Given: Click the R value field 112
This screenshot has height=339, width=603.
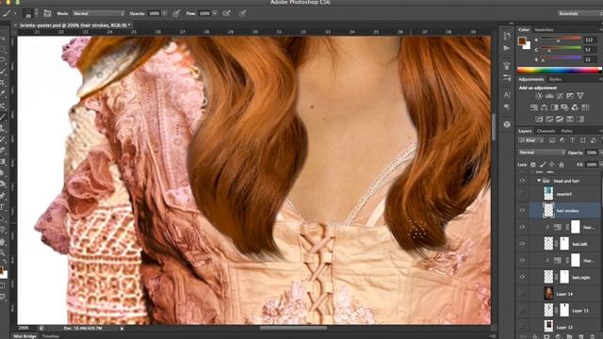Looking at the screenshot, I should (590, 40).
